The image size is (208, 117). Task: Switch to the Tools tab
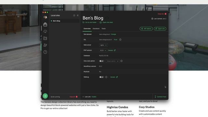[x=104, y=29]
